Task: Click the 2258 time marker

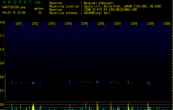Action: [x=134, y=24]
